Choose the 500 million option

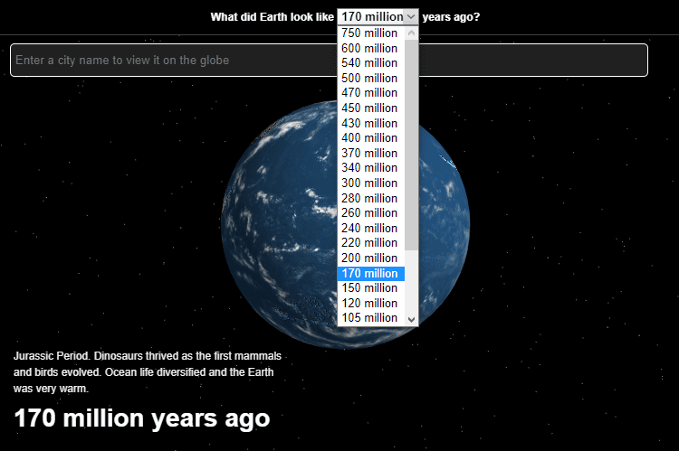point(371,78)
